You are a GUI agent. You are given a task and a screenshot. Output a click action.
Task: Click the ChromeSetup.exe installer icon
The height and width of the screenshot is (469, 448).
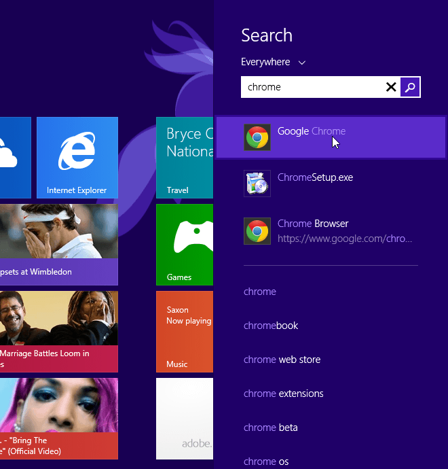(x=257, y=184)
